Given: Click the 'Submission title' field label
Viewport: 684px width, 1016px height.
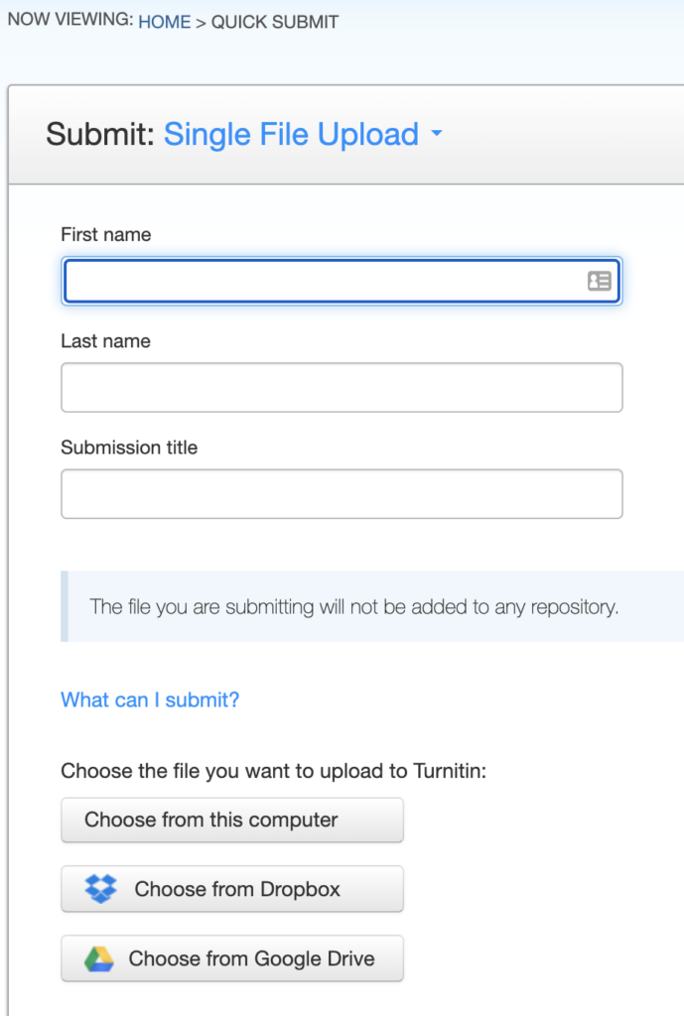Looking at the screenshot, I should coord(129,447).
